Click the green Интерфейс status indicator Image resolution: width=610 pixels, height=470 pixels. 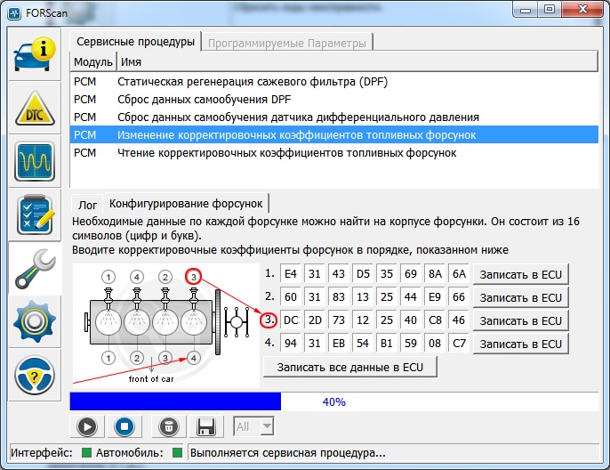pyautogui.click(x=86, y=452)
